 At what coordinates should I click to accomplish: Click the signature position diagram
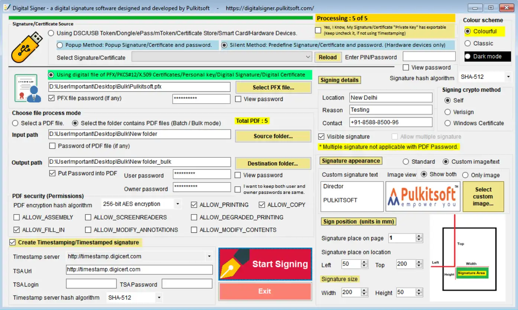tap(467, 258)
